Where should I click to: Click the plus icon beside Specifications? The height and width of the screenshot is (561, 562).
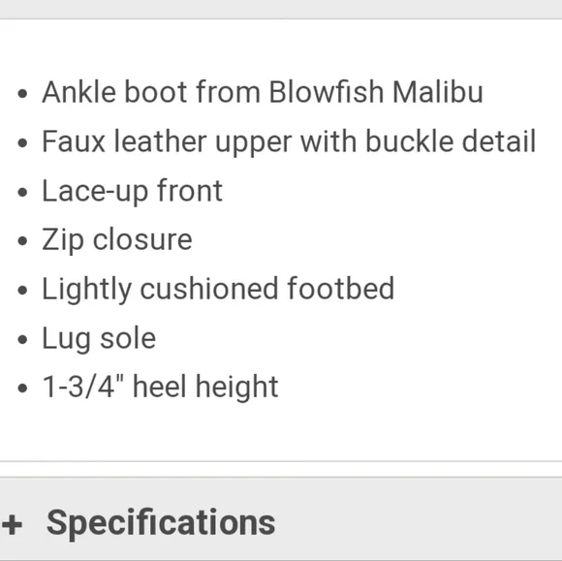tap(13, 524)
